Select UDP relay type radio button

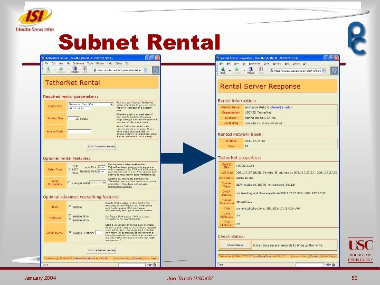(x=70, y=169)
